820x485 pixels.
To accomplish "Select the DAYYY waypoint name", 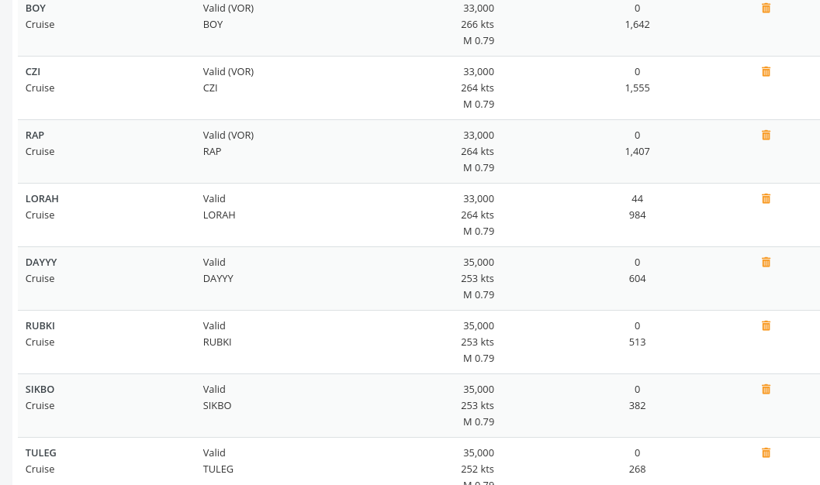I will (x=41, y=262).
